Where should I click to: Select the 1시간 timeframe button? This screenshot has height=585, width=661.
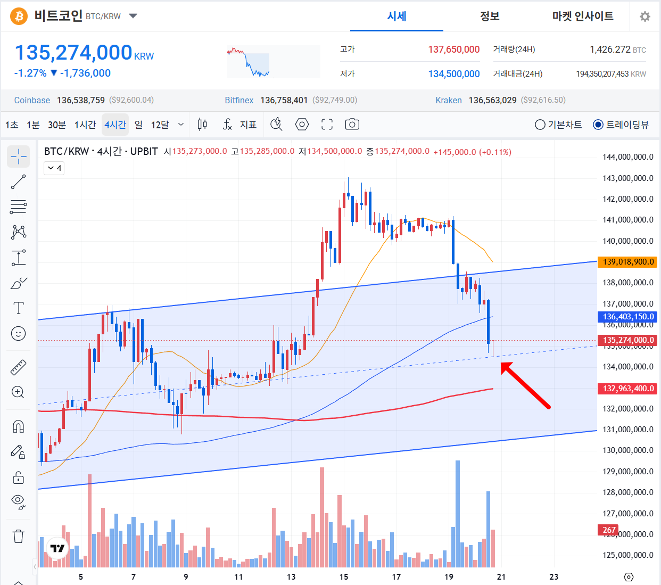pyautogui.click(x=85, y=125)
